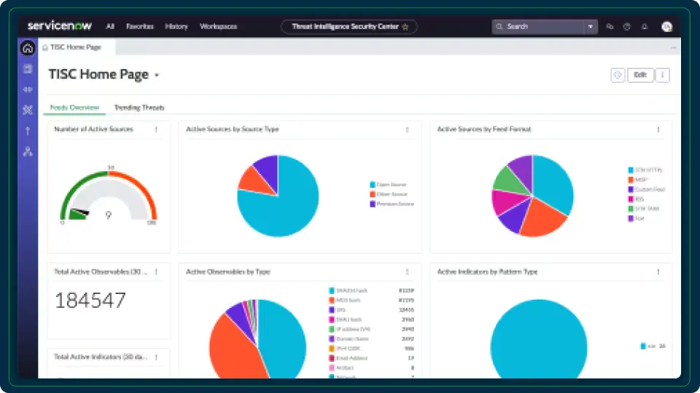Screen dimensions: 700x393
Task: Go to Home in the sidebar
Action: 28,48
